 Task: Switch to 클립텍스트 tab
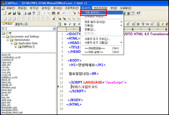point(21,24)
